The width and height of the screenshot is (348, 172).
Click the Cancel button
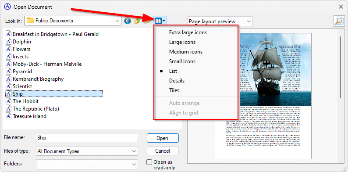[x=163, y=151]
